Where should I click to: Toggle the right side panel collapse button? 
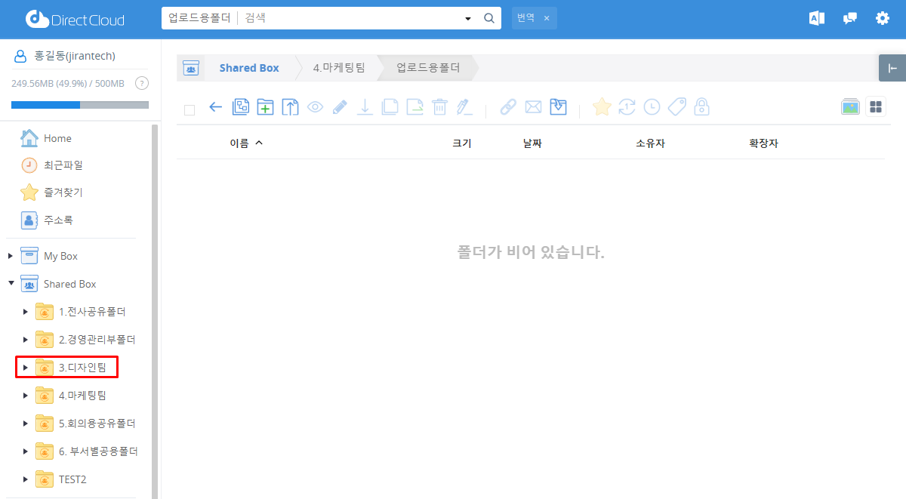click(x=892, y=68)
